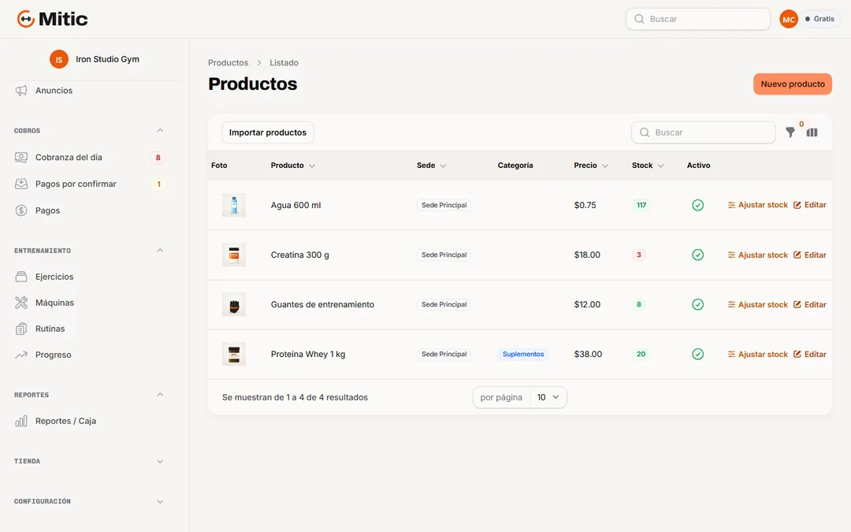Adjust stock for Creatina 300 g
The width and height of the screenshot is (851, 532).
coord(758,255)
